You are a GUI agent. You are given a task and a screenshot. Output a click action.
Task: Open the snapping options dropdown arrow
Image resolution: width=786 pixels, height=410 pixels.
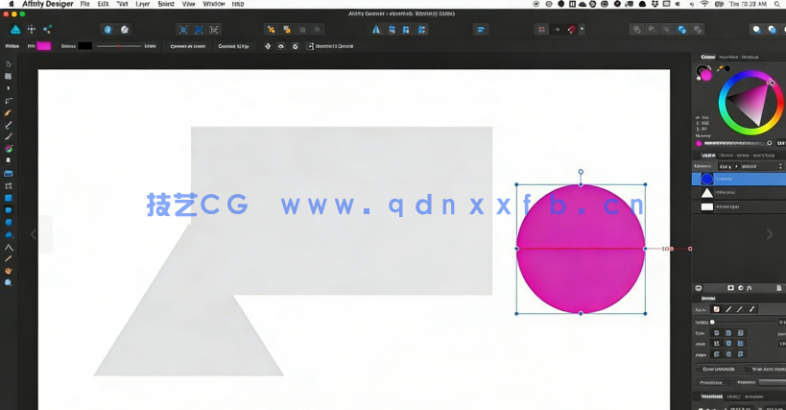[582, 30]
